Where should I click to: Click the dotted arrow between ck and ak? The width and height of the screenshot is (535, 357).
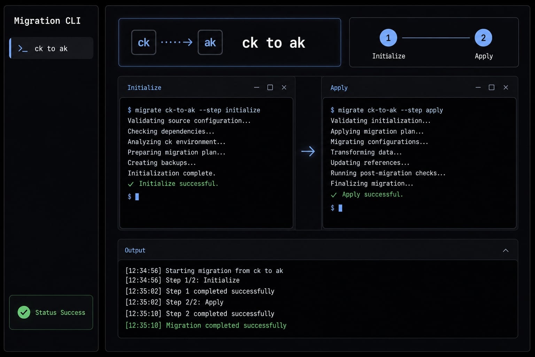tap(177, 43)
